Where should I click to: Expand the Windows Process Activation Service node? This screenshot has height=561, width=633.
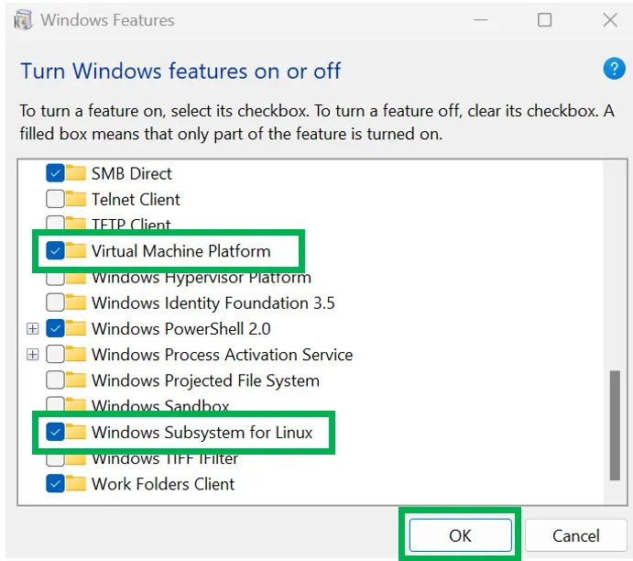(x=33, y=355)
